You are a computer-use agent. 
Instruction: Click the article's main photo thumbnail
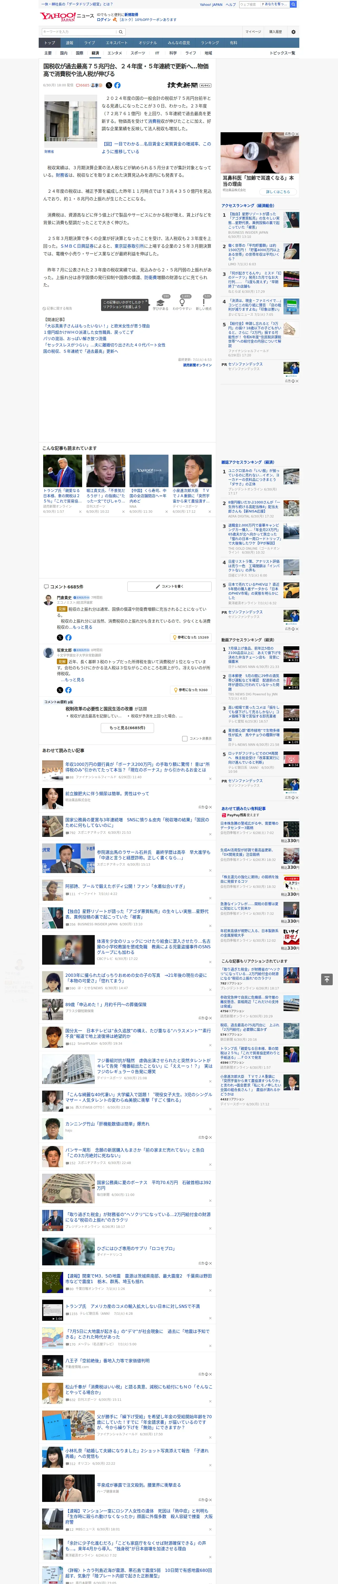[70, 121]
